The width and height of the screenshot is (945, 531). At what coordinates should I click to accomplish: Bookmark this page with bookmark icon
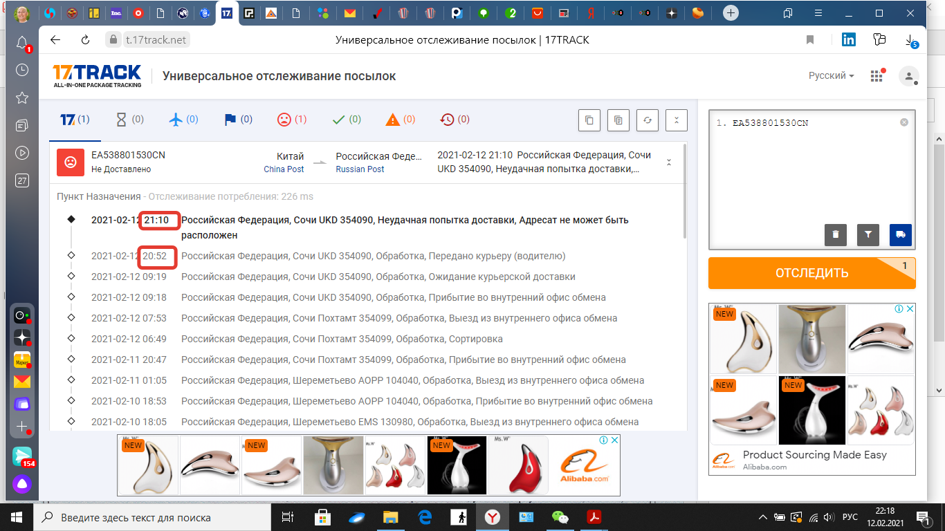(810, 40)
